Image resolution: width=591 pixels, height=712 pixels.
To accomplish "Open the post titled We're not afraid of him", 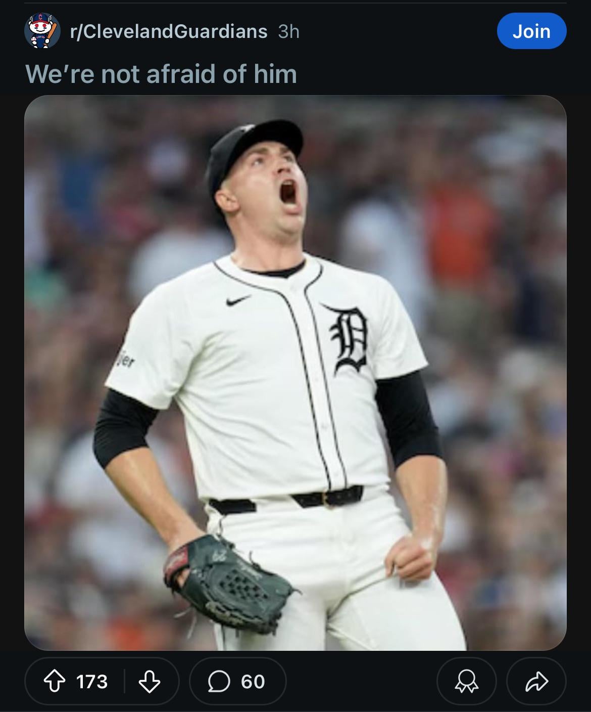I will [x=161, y=74].
